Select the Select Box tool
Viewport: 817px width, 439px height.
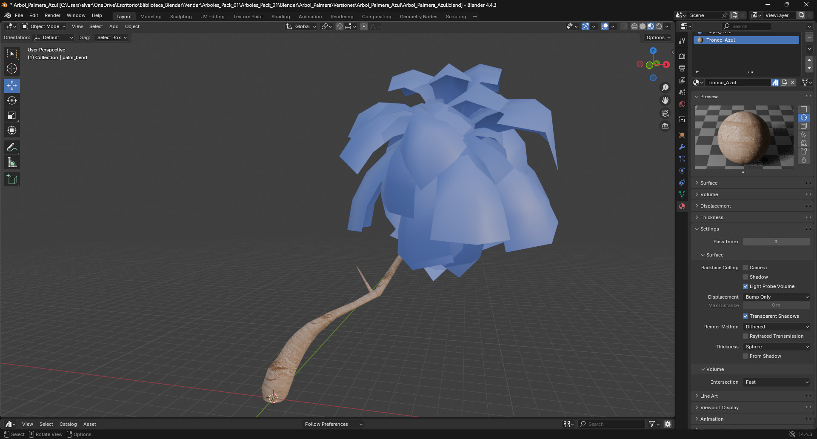pos(12,54)
